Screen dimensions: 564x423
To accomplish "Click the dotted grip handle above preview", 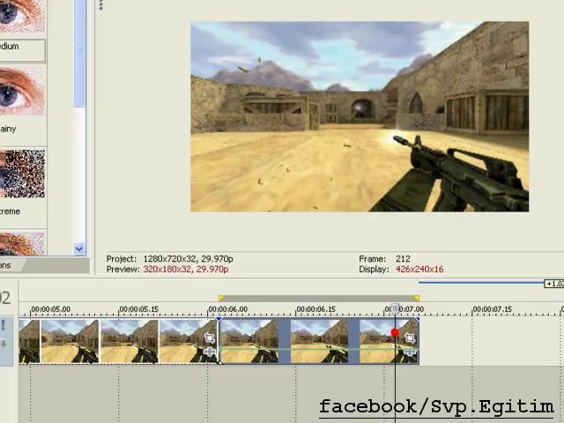I will click(101, 5).
